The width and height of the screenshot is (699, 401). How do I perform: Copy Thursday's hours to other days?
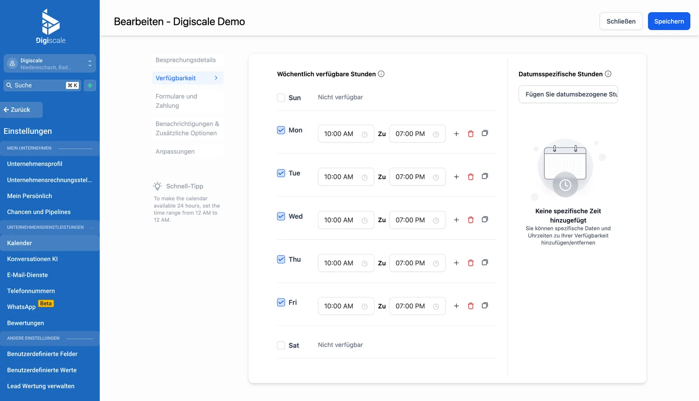click(485, 263)
